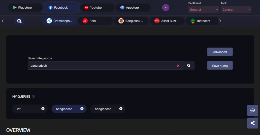Image resolution: width=260 pixels, height=135 pixels.
Task: Click into the Search Keywords input field
Action: click(102, 66)
